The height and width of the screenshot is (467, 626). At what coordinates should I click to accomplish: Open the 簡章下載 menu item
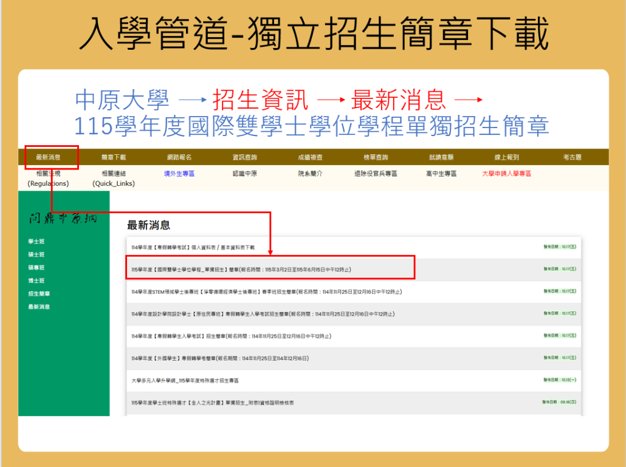point(114,157)
